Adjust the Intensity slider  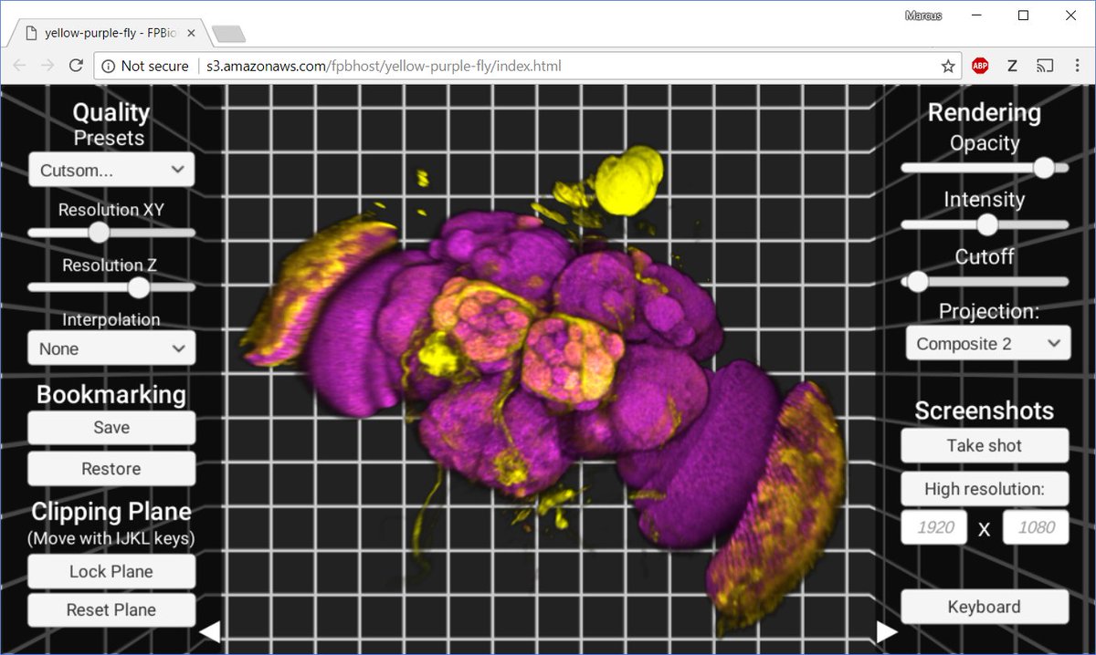click(985, 224)
